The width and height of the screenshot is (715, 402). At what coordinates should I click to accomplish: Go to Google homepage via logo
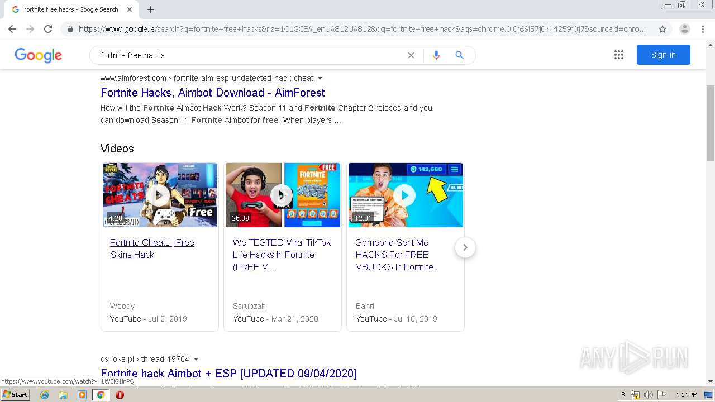click(38, 55)
